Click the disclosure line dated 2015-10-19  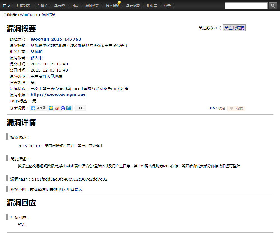pyautogui.click(x=61, y=146)
